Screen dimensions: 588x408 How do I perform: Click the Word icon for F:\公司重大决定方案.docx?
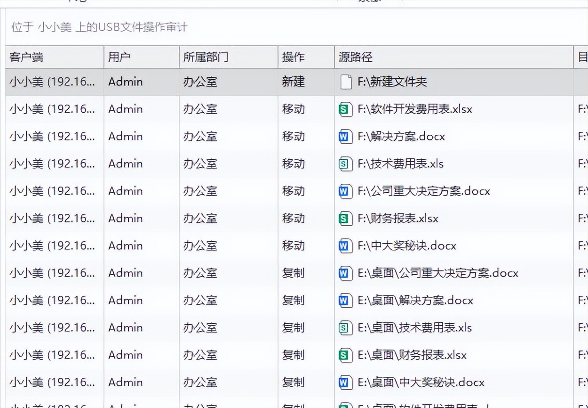[x=346, y=191]
